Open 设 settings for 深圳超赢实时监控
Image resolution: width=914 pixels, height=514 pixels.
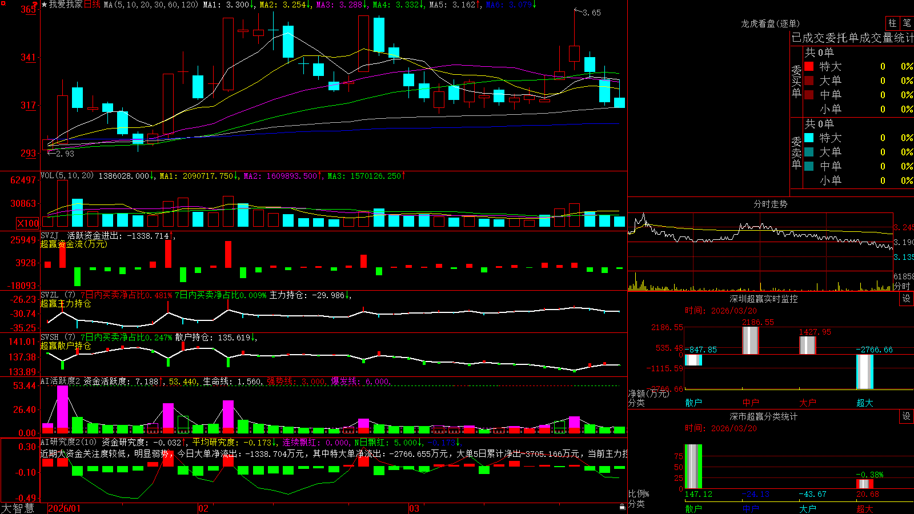907,299
